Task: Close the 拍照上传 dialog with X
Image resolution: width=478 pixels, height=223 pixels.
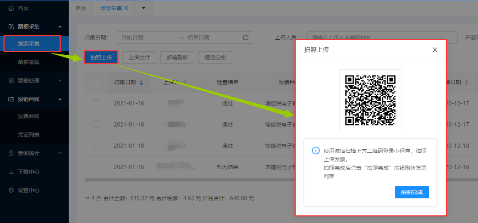Action: click(x=435, y=50)
